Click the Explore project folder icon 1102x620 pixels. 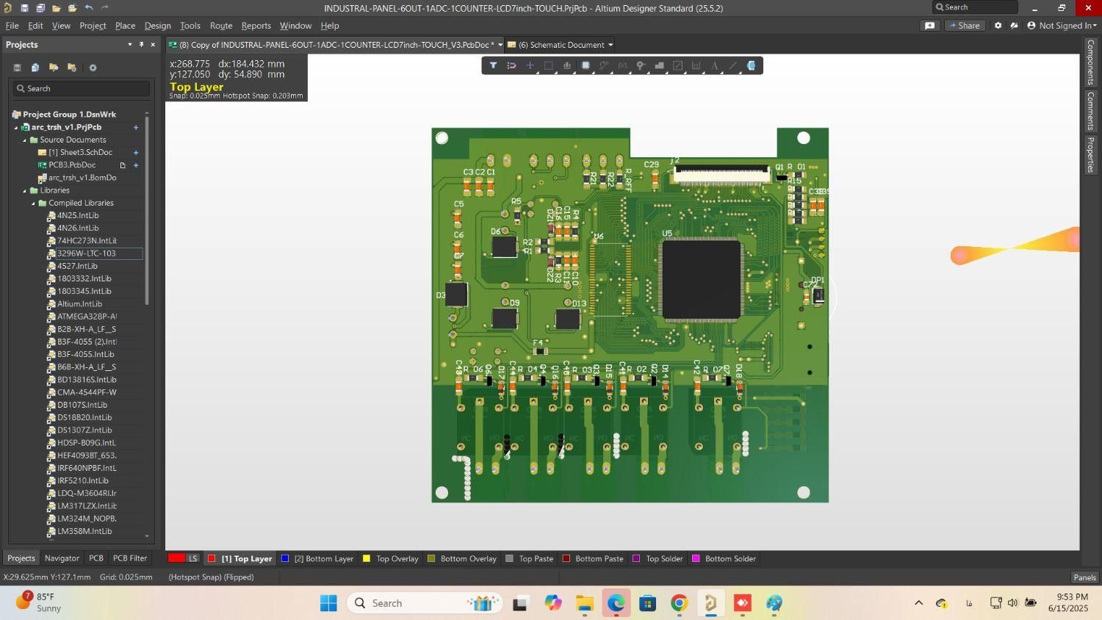[54, 68]
